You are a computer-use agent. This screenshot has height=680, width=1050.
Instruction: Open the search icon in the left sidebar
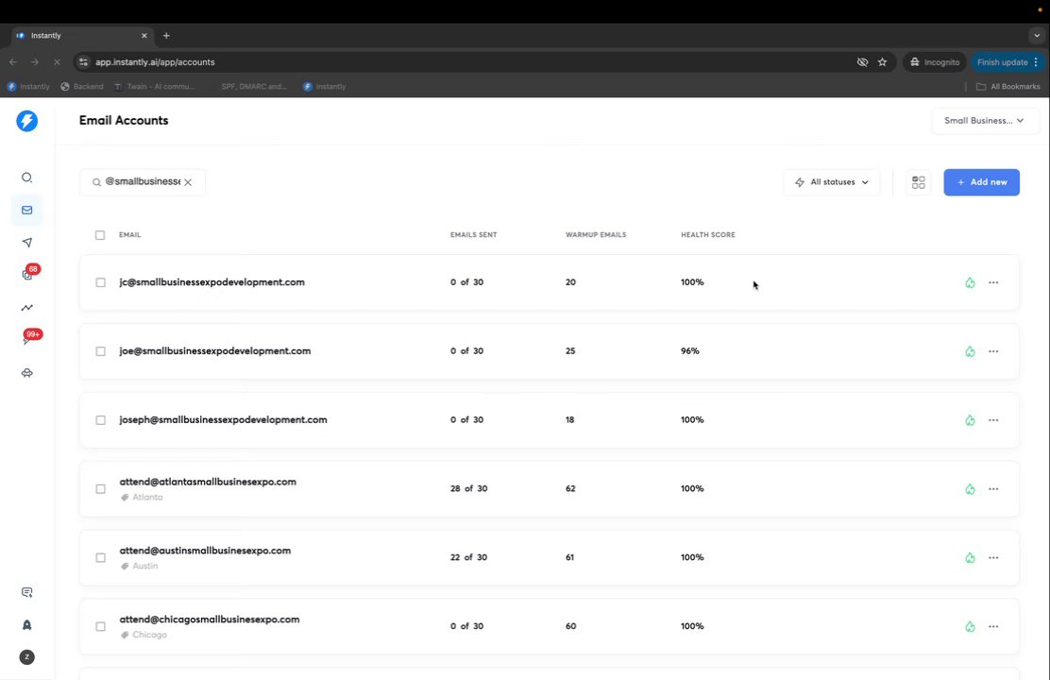(x=27, y=178)
